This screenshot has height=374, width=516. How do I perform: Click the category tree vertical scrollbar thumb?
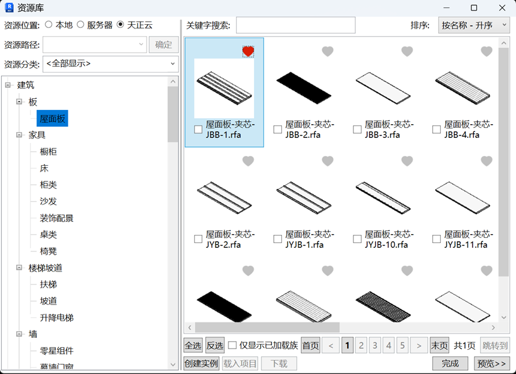(173, 114)
